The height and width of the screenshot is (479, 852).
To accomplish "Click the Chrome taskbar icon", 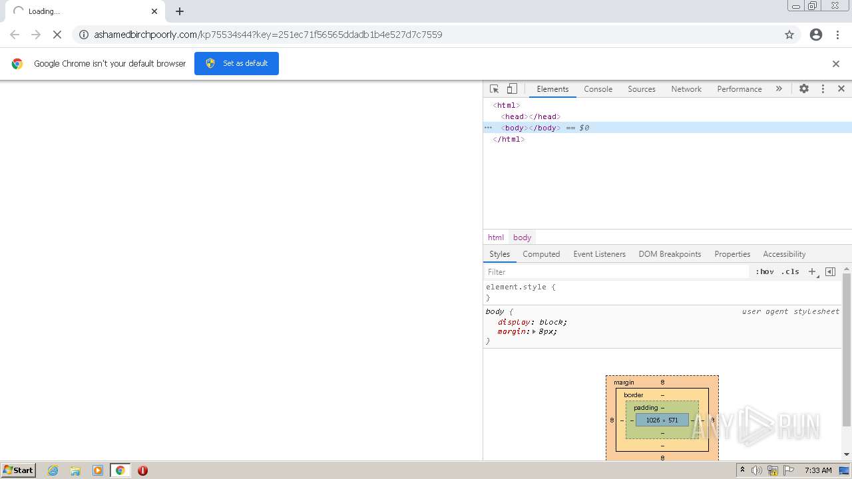I will [x=120, y=470].
